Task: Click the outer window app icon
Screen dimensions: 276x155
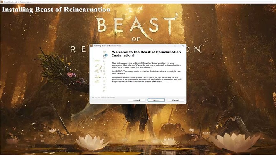Action: pos(2,2)
